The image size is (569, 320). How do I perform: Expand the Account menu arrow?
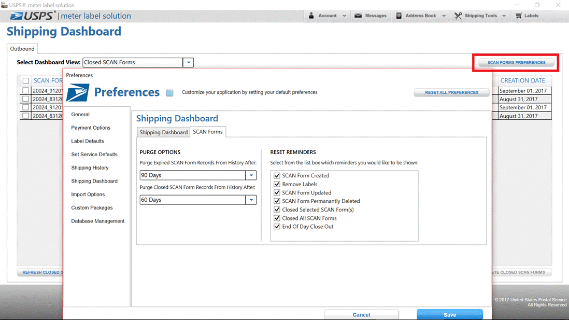click(x=345, y=16)
